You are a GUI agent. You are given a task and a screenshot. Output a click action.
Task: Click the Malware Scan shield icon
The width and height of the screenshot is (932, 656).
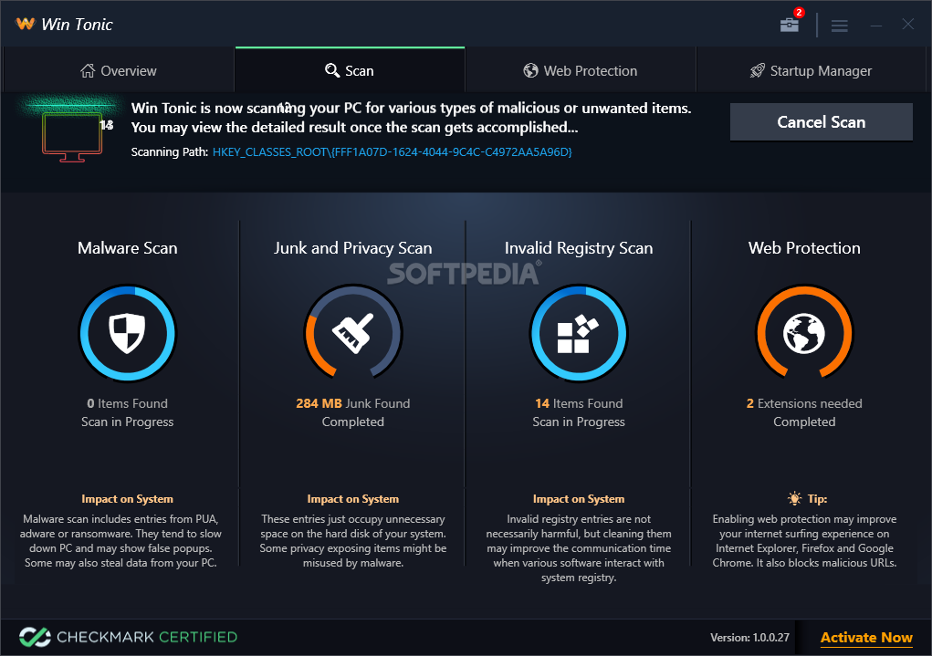127,333
